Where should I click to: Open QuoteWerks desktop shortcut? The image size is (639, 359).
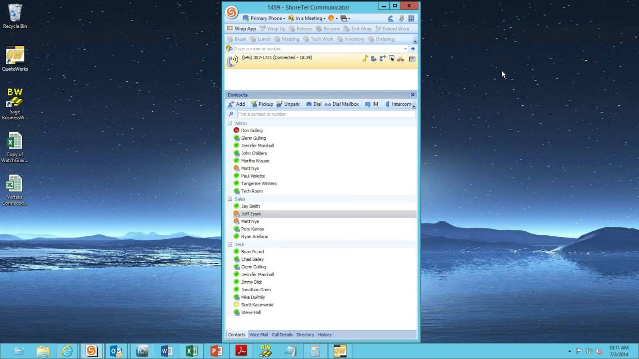click(15, 59)
